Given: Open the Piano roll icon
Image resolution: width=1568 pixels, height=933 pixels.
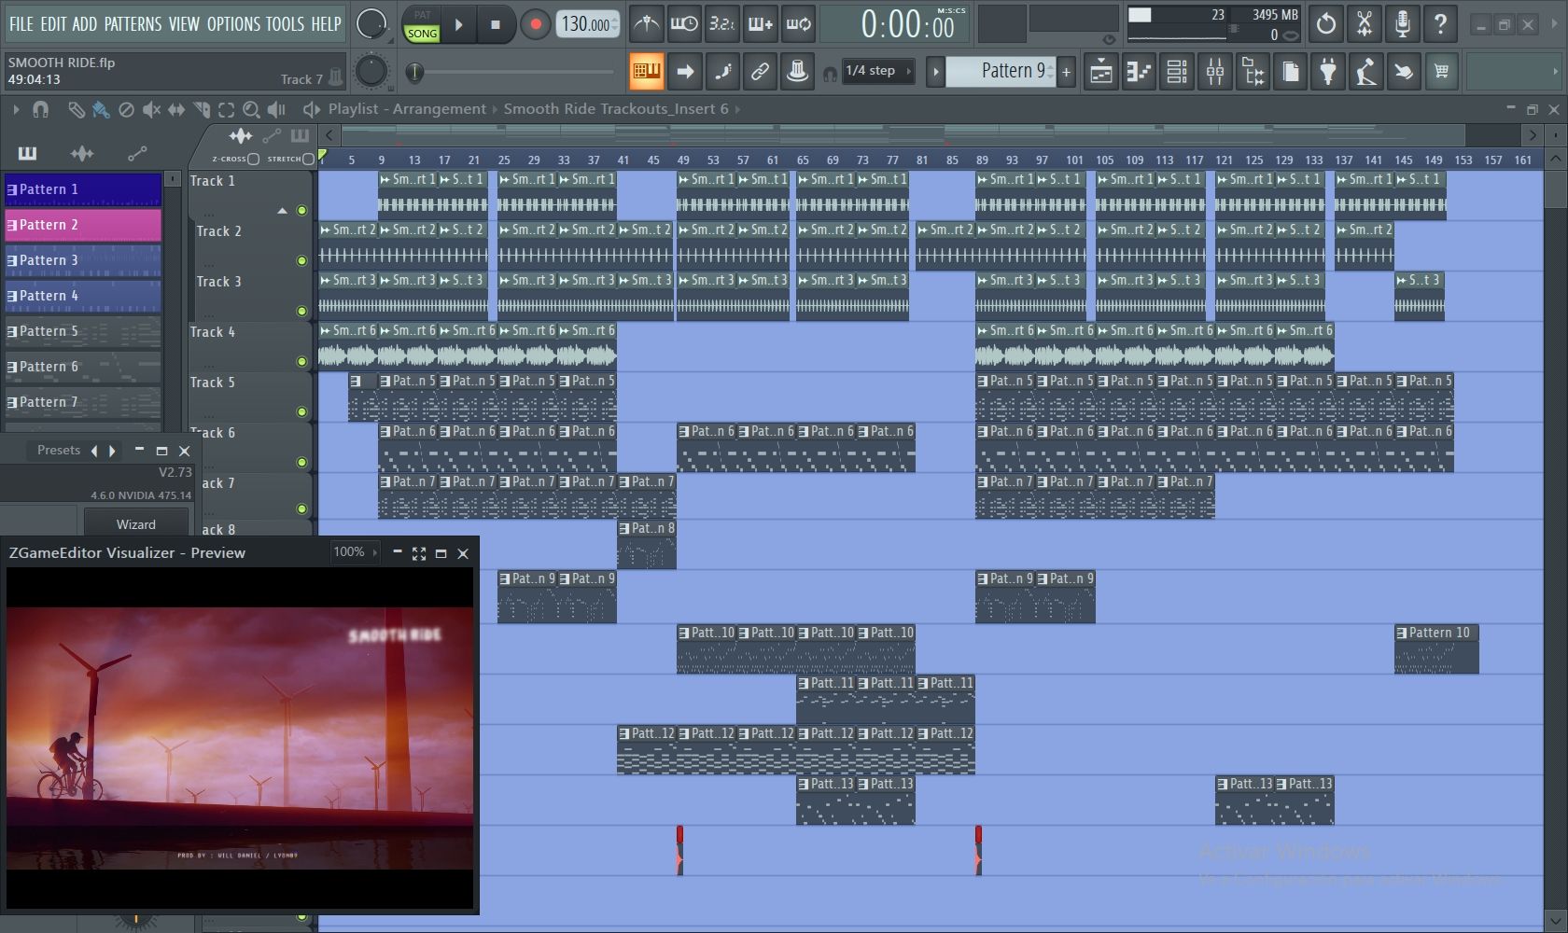Looking at the screenshot, I should 1139,71.
